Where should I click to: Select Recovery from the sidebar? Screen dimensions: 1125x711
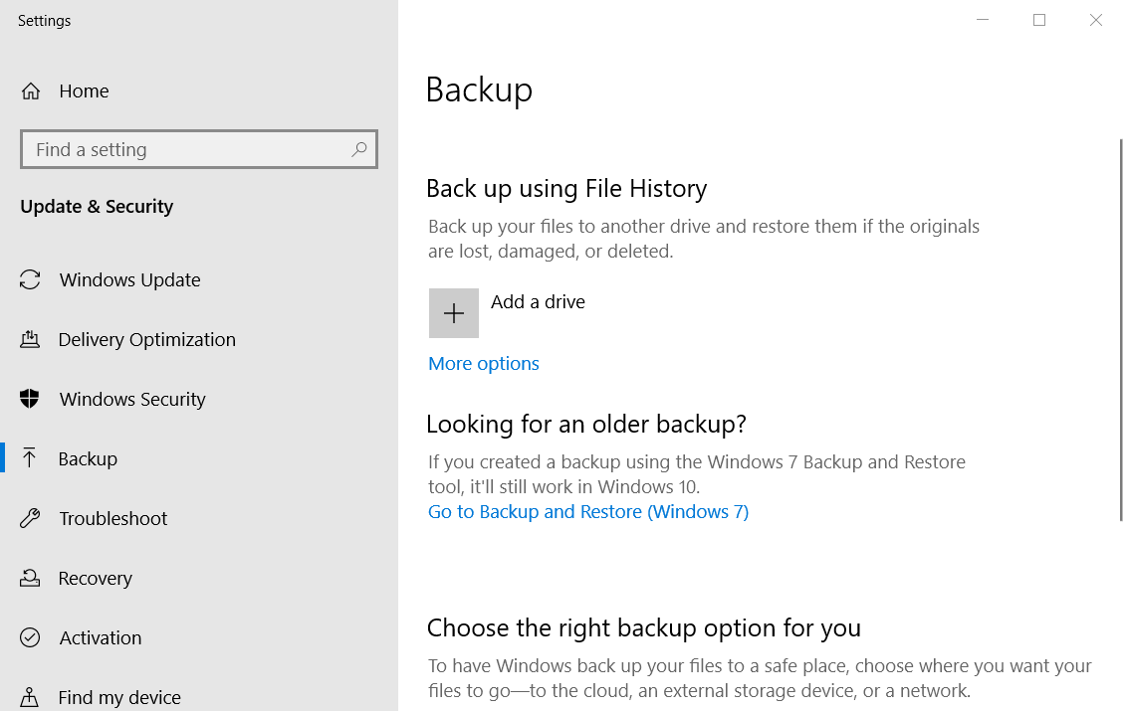(95, 579)
